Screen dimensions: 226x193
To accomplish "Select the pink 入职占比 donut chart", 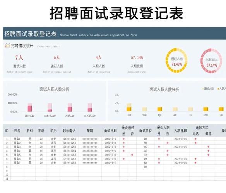I will [211, 61].
